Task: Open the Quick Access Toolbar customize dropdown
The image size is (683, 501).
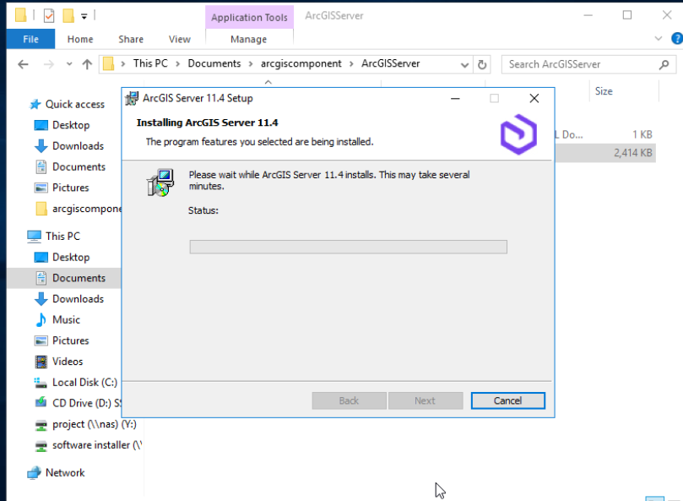Action: (84, 17)
